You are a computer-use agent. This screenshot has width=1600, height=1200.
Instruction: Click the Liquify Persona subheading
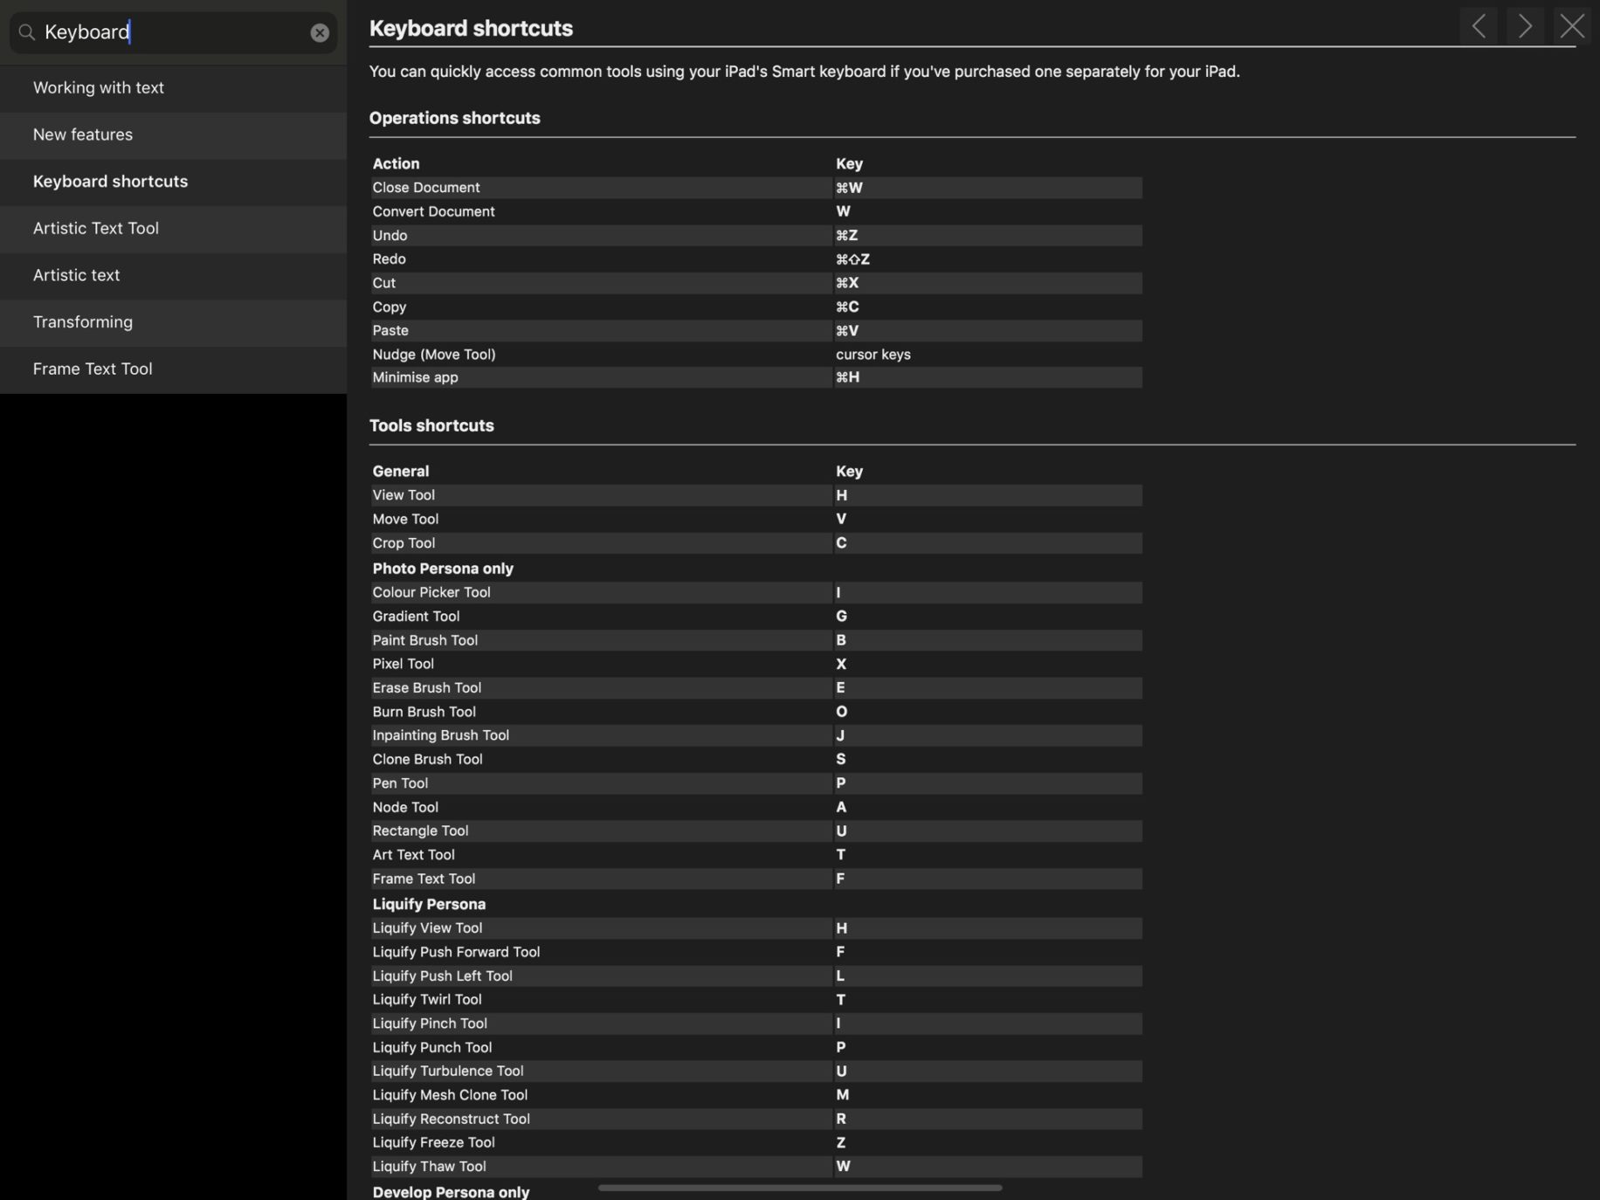point(429,904)
